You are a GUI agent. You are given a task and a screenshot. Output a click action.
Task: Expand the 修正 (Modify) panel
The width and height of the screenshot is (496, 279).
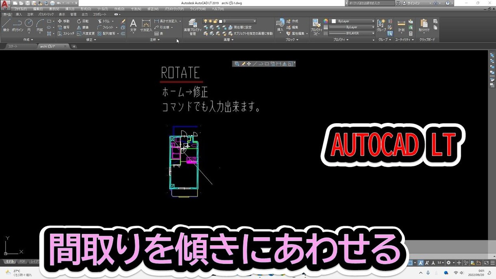coord(91,40)
